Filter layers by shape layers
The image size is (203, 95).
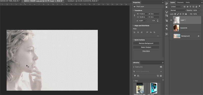[x=193, y=7]
